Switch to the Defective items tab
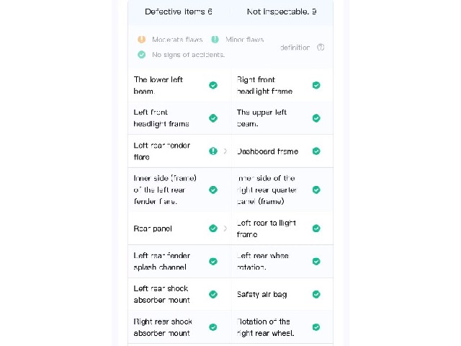Image resolution: width=461 pixels, height=346 pixels. 179,12
